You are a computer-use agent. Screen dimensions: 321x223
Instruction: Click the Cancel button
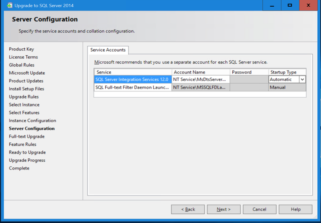coord(259,209)
